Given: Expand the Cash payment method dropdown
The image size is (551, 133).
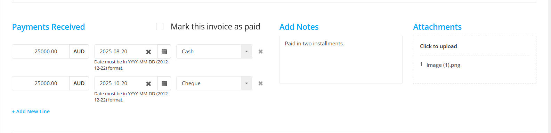Looking at the screenshot, I should click(214, 52).
